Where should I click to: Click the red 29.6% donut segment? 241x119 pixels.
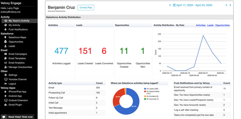(x=118, y=97)
